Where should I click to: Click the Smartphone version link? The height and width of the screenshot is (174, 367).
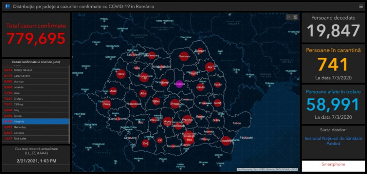point(333,164)
